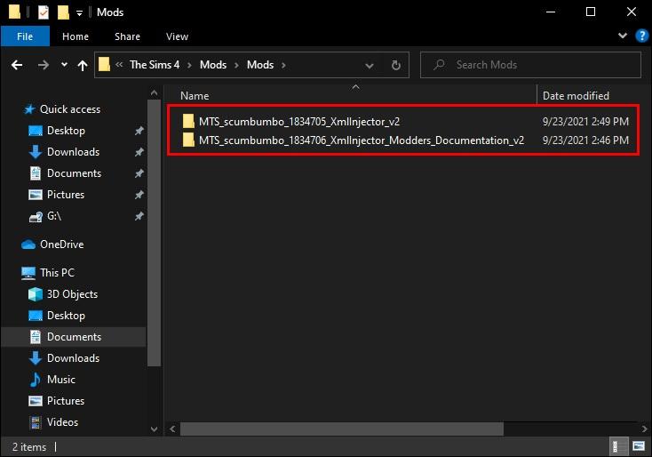Image resolution: width=652 pixels, height=457 pixels.
Task: Sort by the Name column header
Action: pos(195,95)
